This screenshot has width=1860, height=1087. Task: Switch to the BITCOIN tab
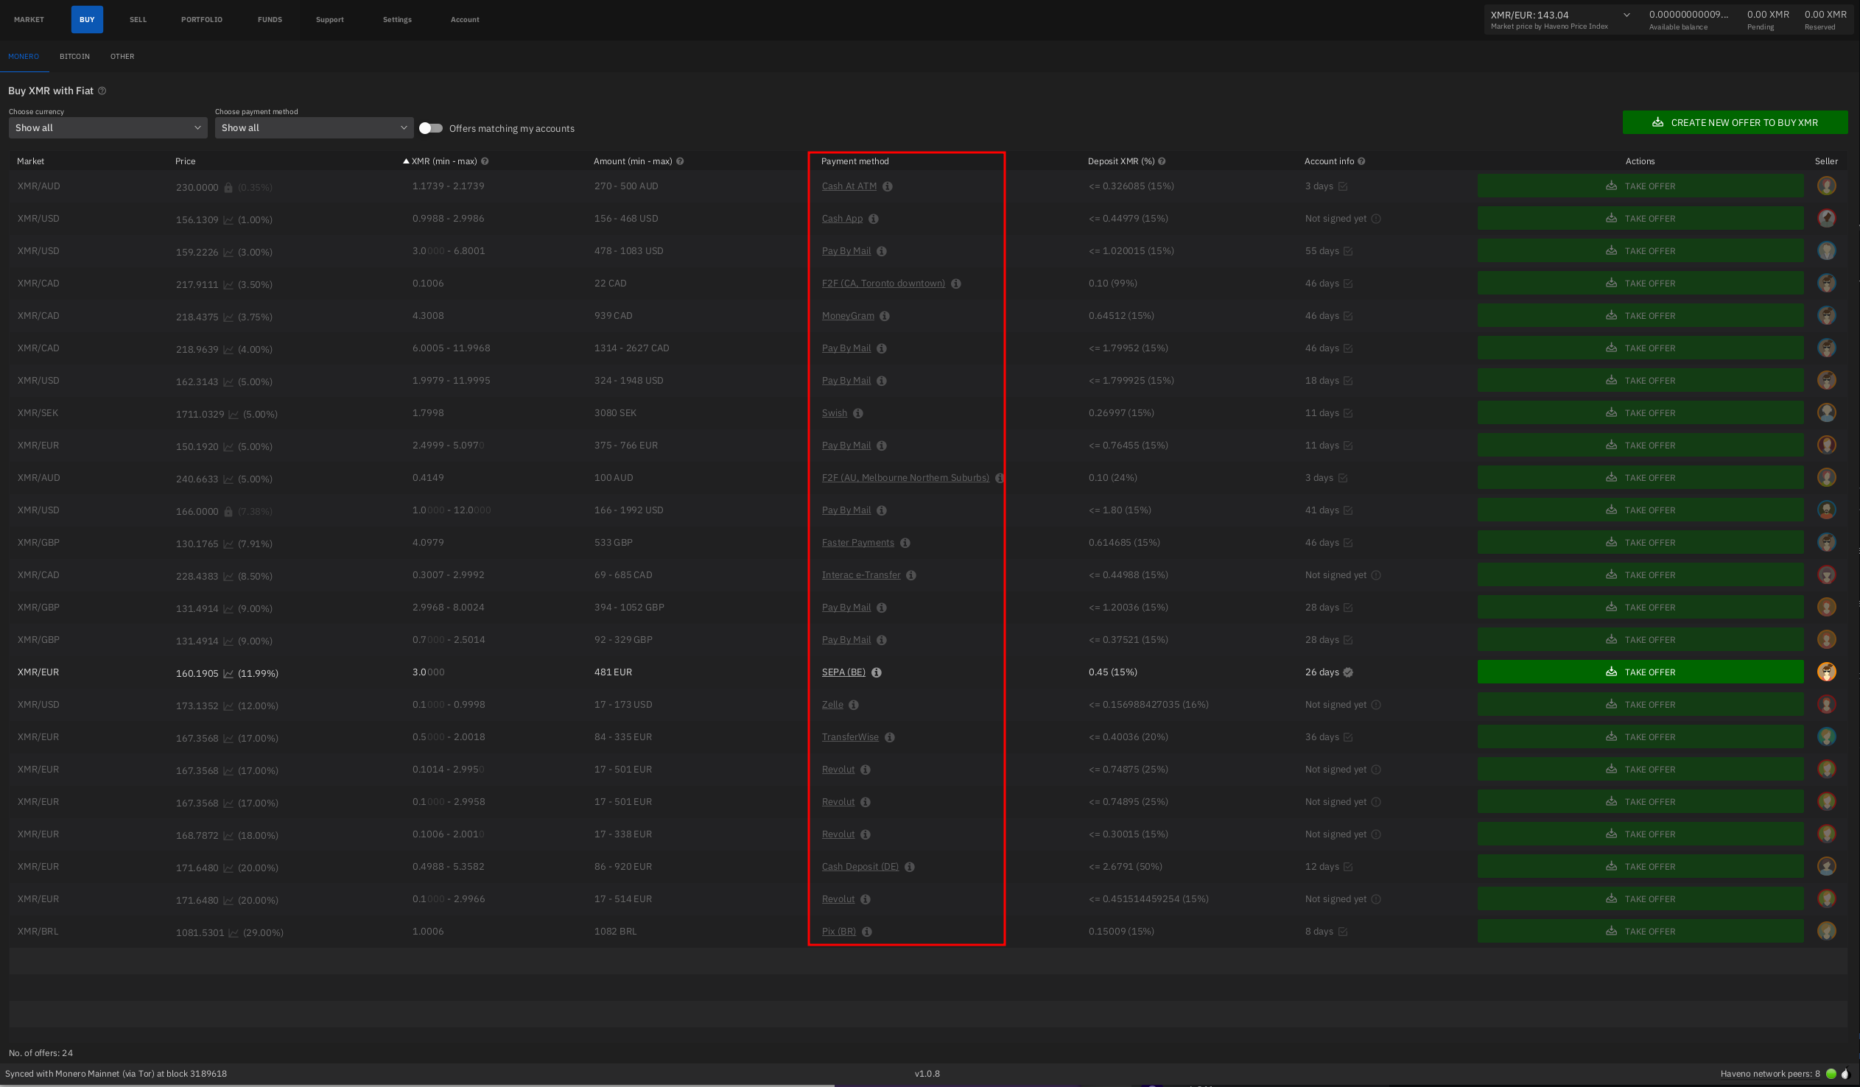point(74,57)
